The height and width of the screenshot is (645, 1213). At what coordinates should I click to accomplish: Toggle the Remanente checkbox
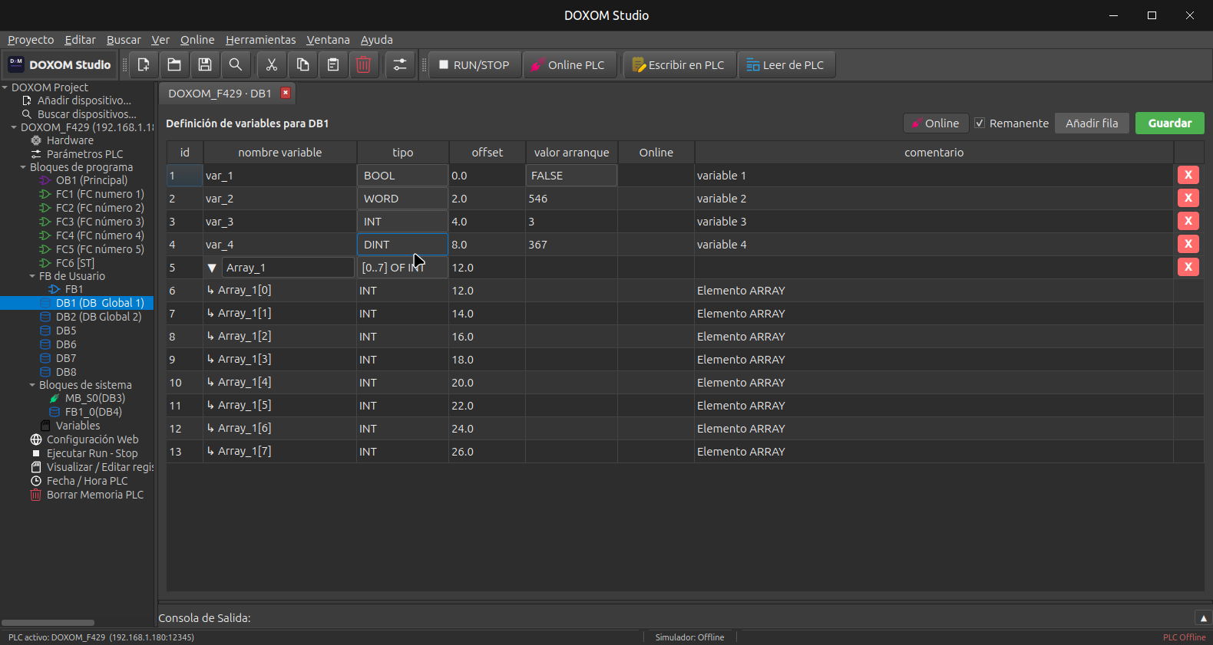pos(980,123)
